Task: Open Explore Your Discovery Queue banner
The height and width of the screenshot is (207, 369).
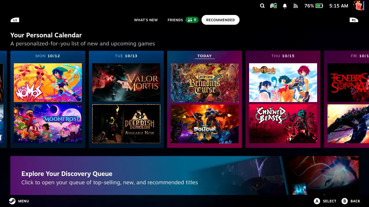Action: click(x=184, y=175)
